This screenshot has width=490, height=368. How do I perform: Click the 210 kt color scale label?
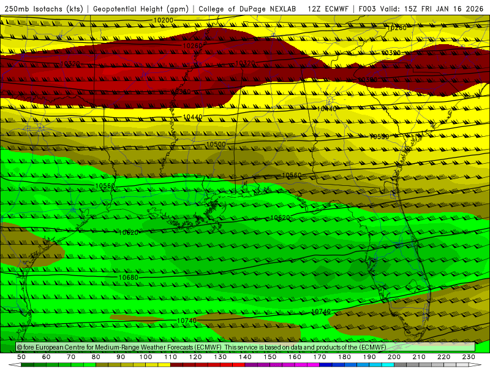point(419,357)
